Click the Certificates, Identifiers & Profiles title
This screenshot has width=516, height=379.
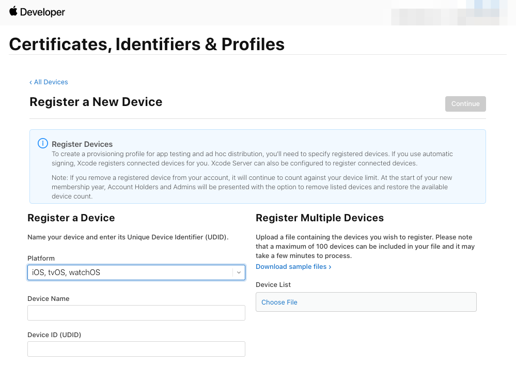pos(147,44)
